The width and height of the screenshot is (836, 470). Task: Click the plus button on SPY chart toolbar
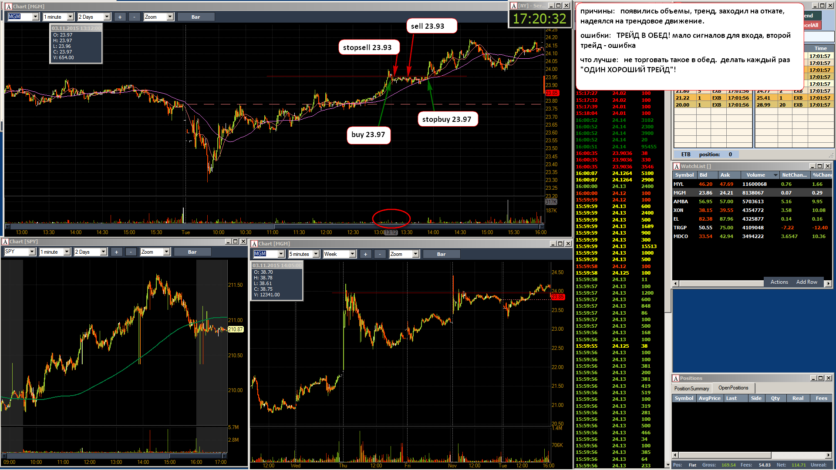116,252
